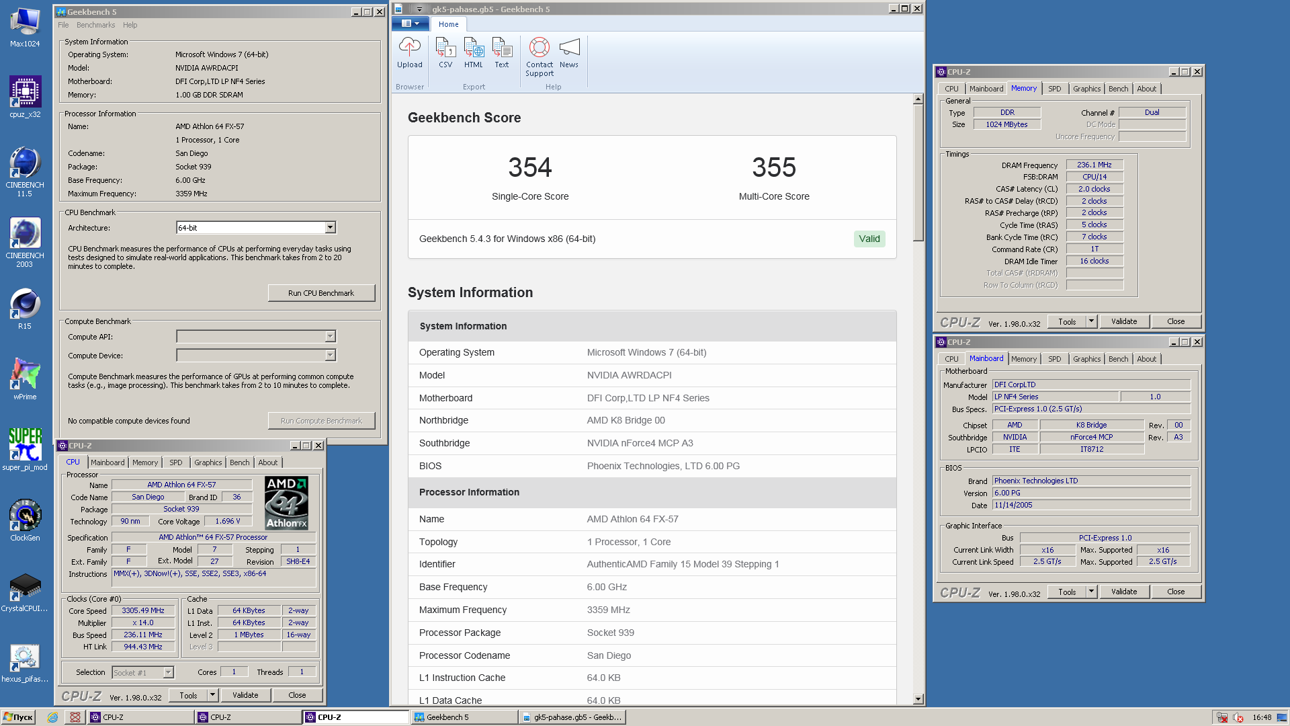The width and height of the screenshot is (1290, 726).
Task: Click Validate in Memory CPU-Z window
Action: coord(1124,321)
